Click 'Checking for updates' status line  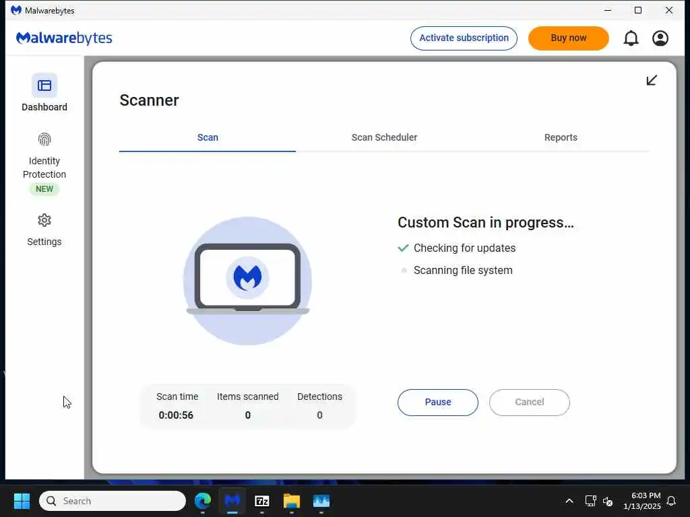[456, 248]
